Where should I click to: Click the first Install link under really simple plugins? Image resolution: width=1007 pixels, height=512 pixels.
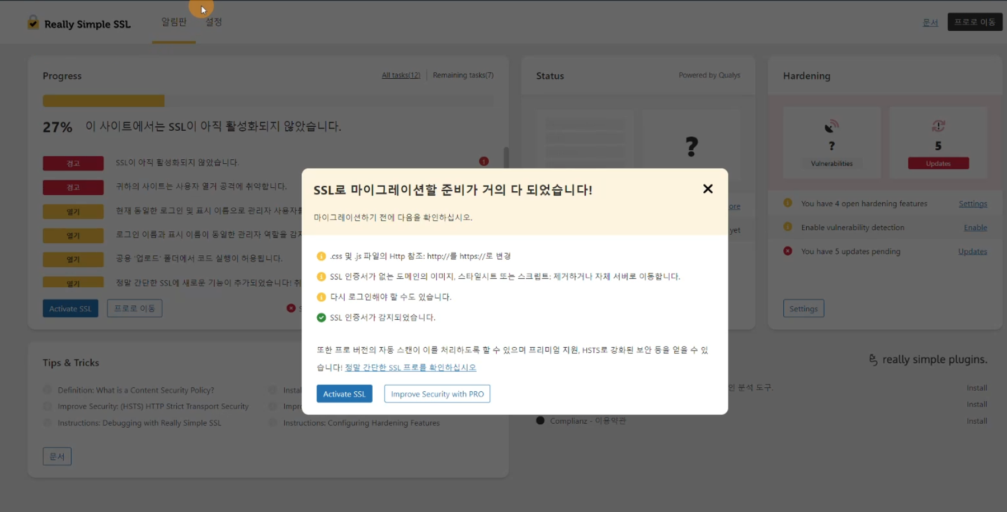[x=977, y=388]
